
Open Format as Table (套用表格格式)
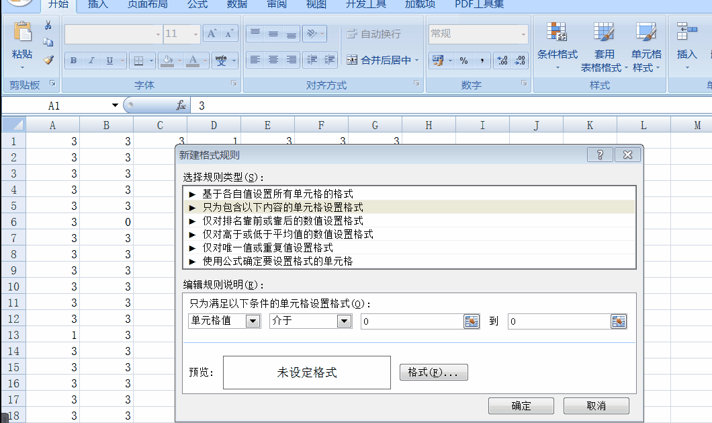coord(604,47)
